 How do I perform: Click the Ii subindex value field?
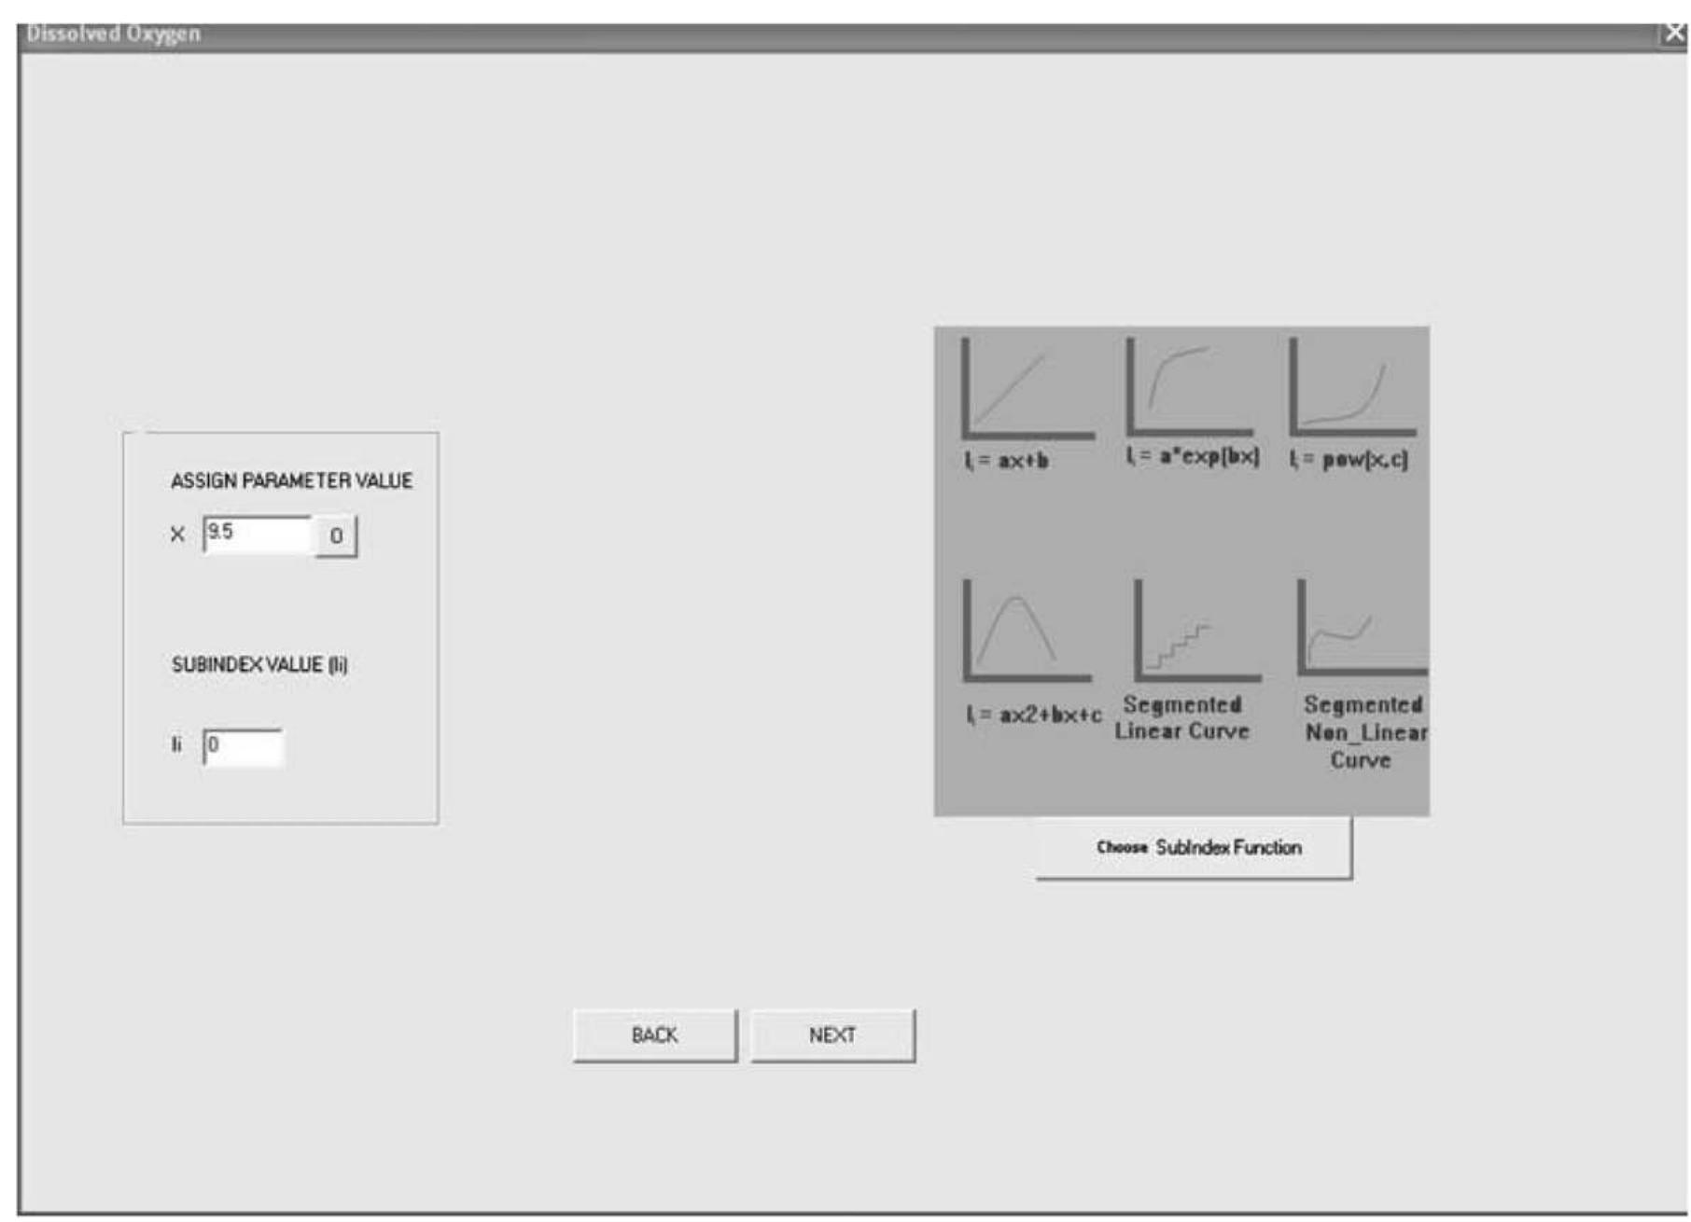[243, 746]
